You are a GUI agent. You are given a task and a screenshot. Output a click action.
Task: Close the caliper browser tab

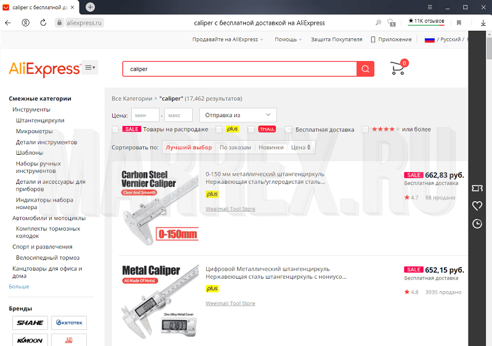73,7
